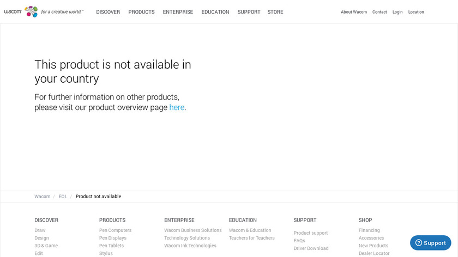Image resolution: width=458 pixels, height=257 pixels.
Task: Click the Login link
Action: [397, 12]
